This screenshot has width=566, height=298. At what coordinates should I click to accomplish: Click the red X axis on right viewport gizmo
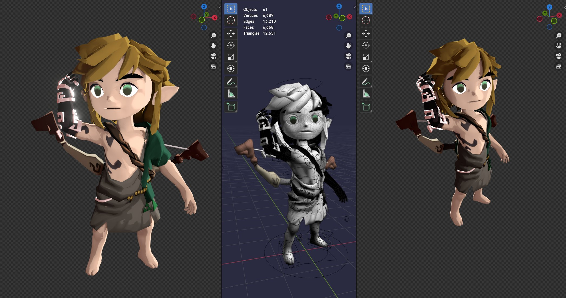(x=559, y=15)
